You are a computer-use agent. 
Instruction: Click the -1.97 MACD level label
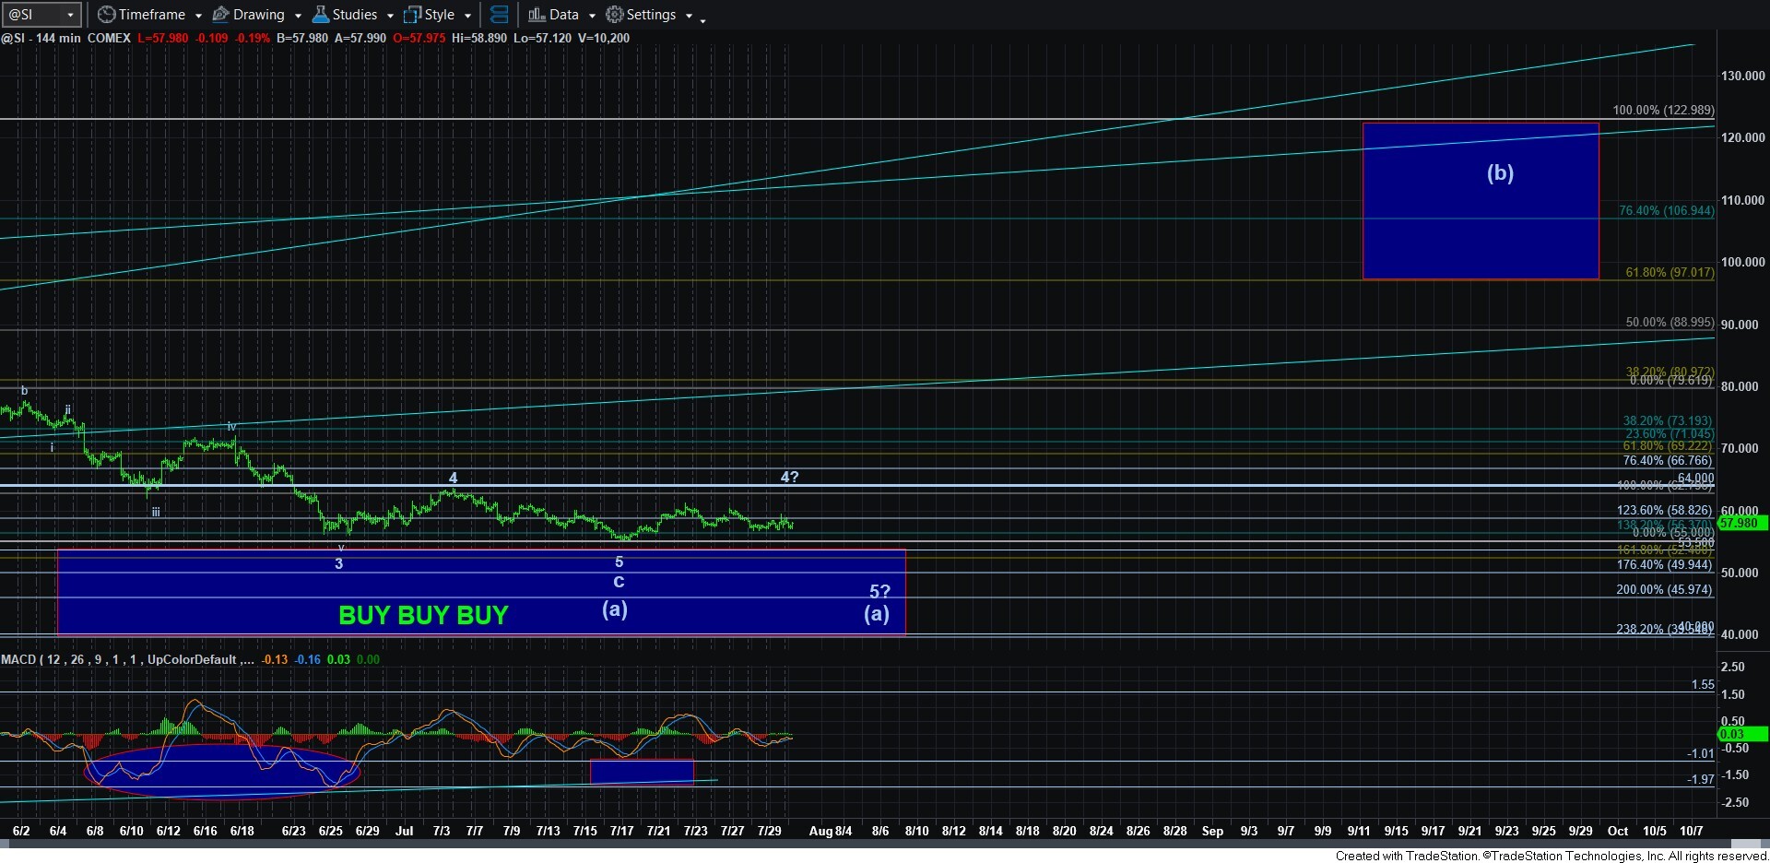(1701, 779)
